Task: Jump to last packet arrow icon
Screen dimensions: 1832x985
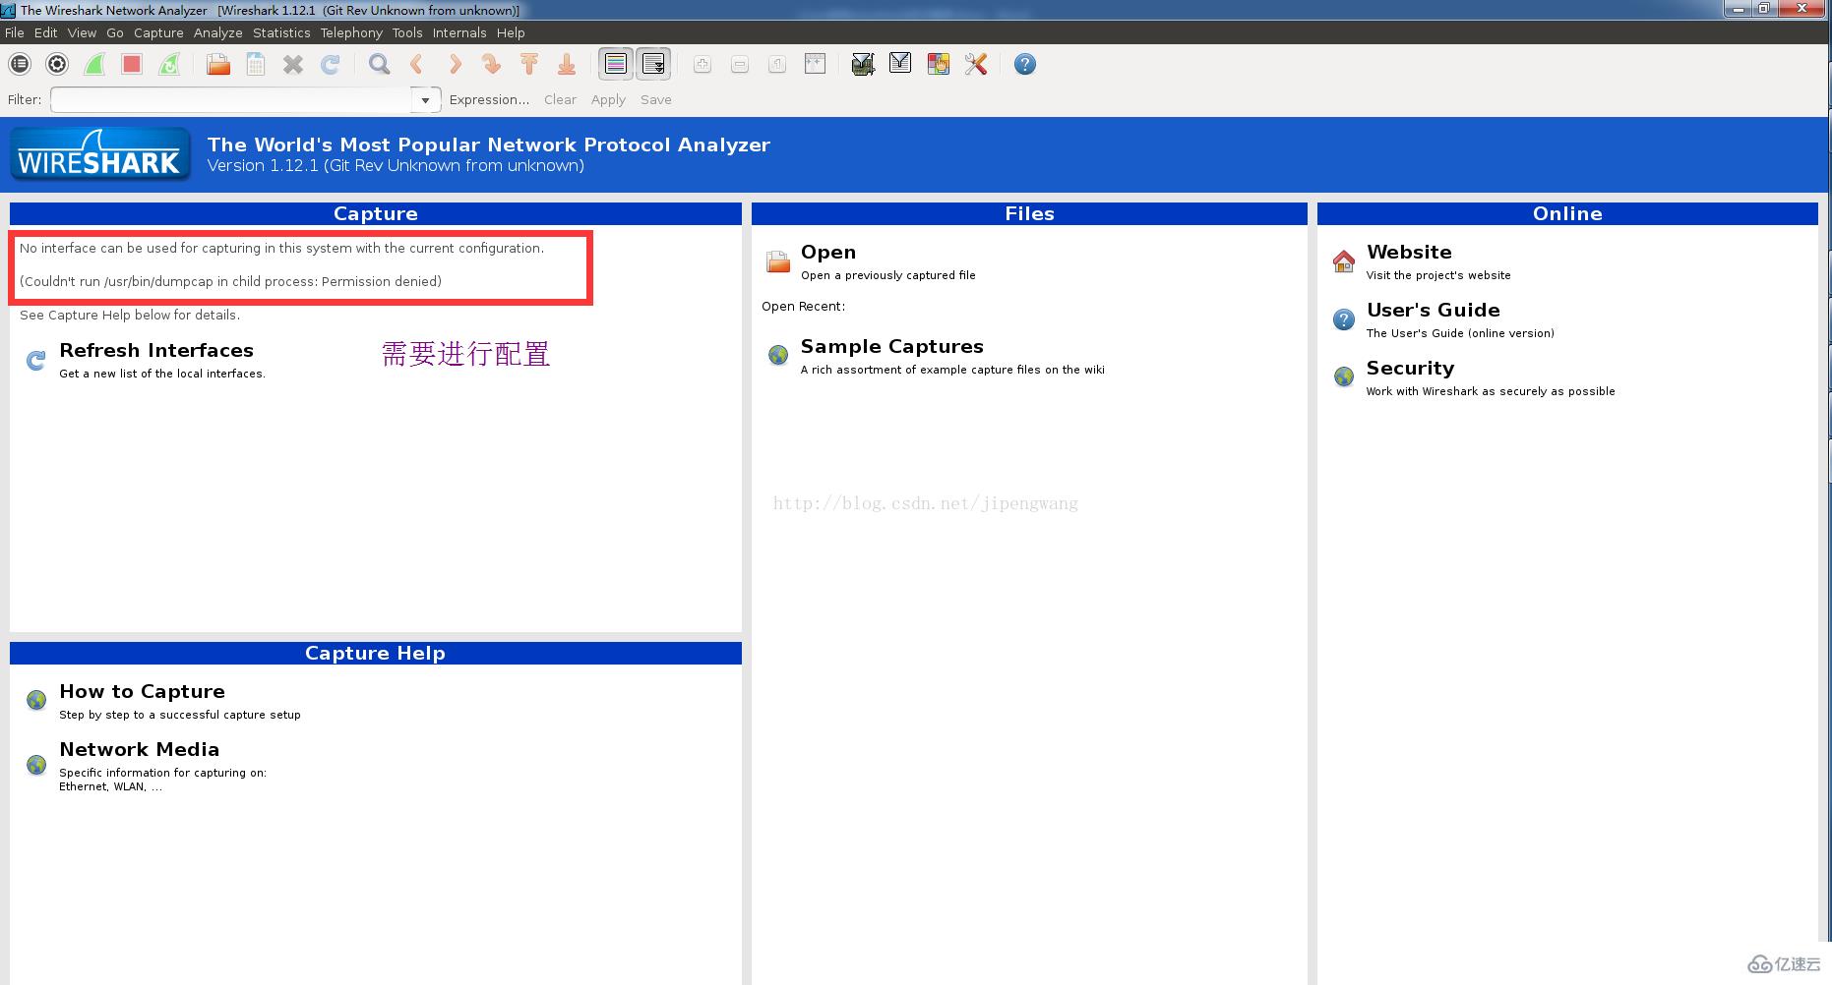Action: pos(567,65)
